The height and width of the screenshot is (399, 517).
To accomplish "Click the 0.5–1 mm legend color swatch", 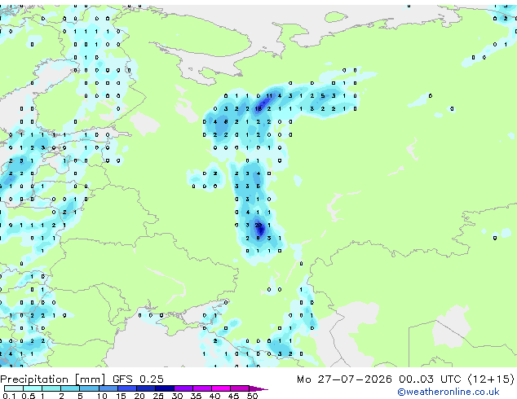I will pyautogui.click(x=33, y=388).
